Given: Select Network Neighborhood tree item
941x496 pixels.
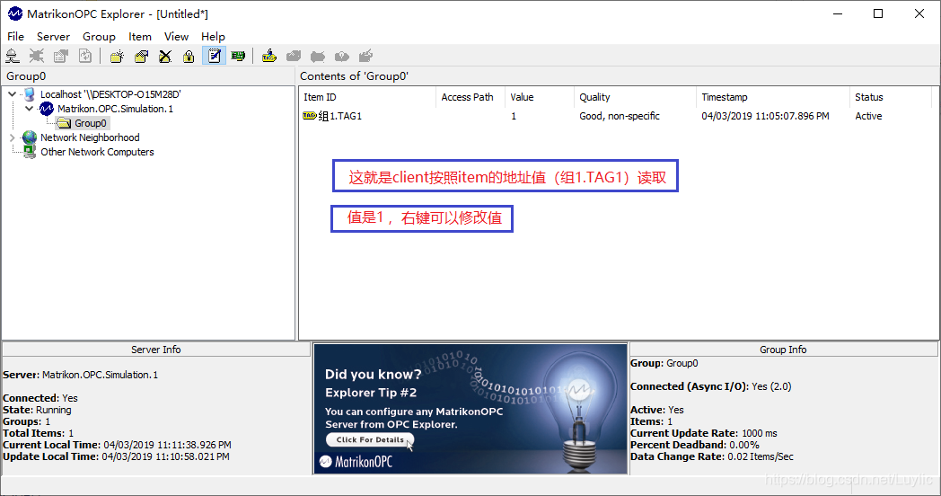Looking at the screenshot, I should coord(90,137).
